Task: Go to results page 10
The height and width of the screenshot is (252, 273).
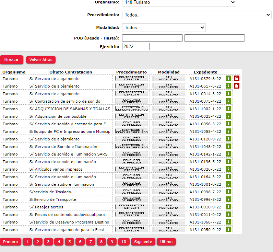Action: click(x=124, y=242)
